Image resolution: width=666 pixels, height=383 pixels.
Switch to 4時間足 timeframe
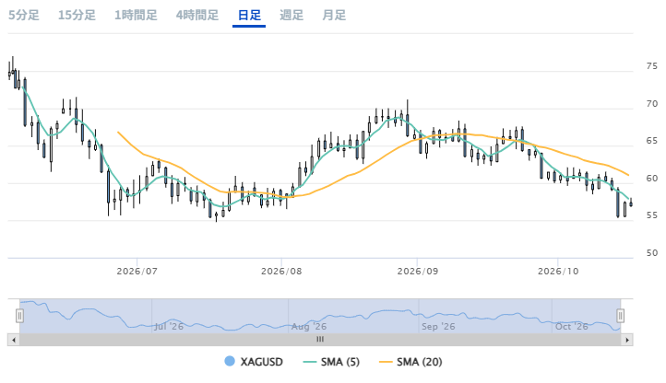(197, 16)
